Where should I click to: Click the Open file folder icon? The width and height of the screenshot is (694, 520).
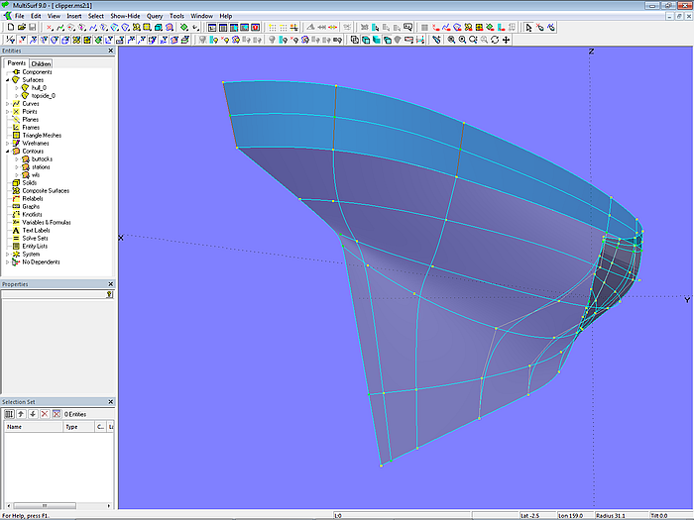coord(21,28)
